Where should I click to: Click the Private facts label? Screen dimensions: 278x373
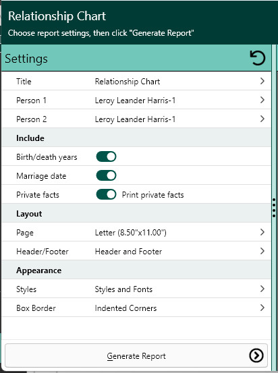point(38,195)
